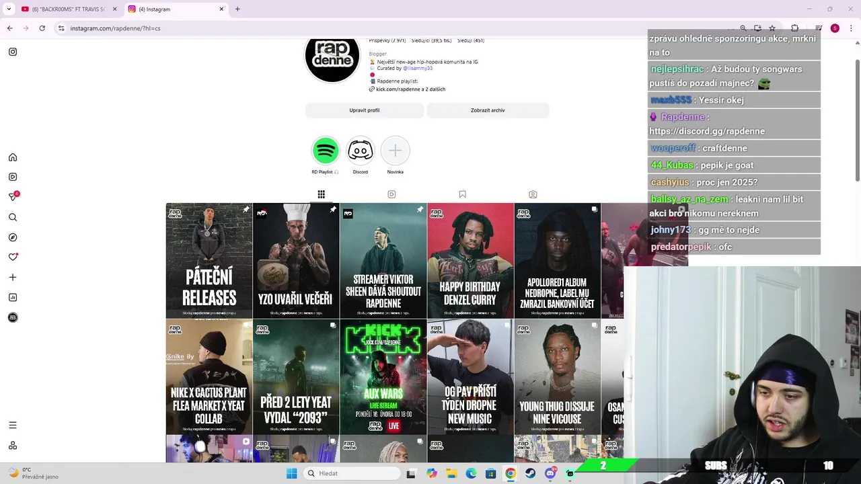This screenshot has width=861, height=484.
Task: Open Instagram home via sidebar house icon
Action: [13, 157]
